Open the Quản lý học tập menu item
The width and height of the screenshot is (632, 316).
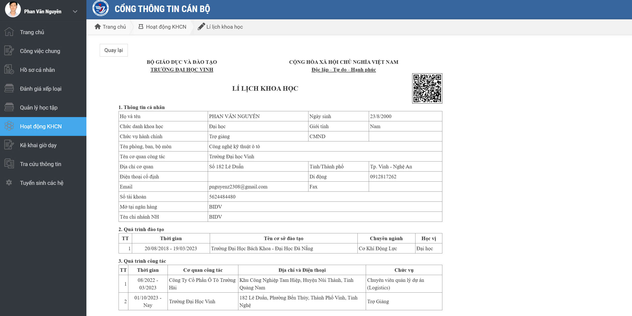43,108
